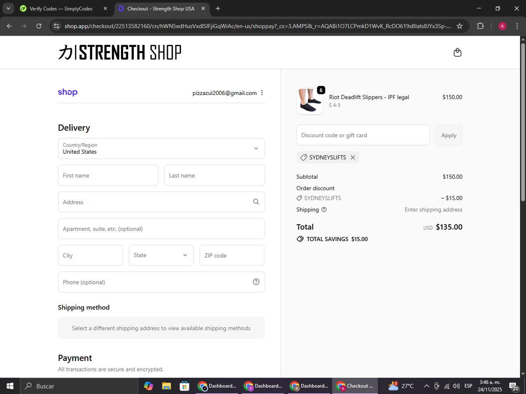Screen dimensions: 526x394
Task: Bookmark this page with the star icon
Action: (x=459, y=26)
